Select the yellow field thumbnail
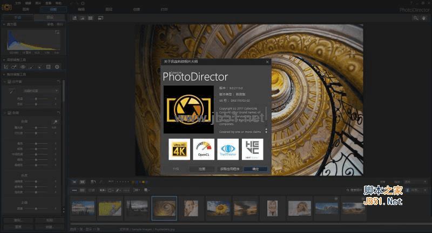This screenshot has height=233, width=432. coord(110,208)
